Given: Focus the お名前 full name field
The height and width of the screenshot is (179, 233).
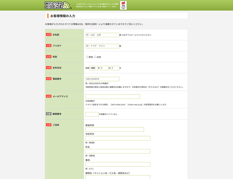Looking at the screenshot, I should (x=102, y=35).
